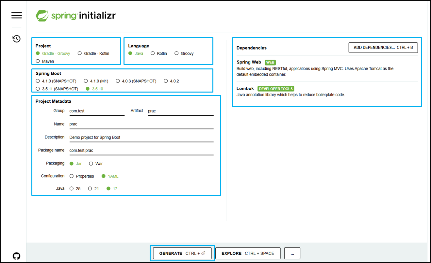The image size is (431, 263).
Task: Click the WEB tag badge
Action: [270, 63]
